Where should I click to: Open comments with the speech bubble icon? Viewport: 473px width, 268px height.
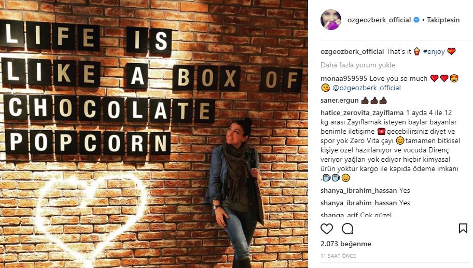click(x=347, y=229)
